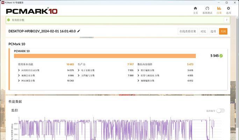Click the 10 683 essentials score
Screen dimensions: 239x140
(x=70, y=64)
